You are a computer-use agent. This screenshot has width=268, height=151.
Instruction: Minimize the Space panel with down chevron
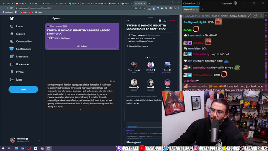point(128,21)
